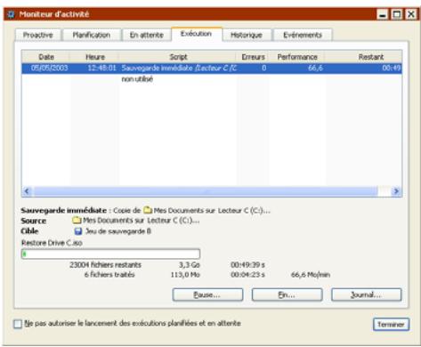Viewport: 421px width, 347px height.
Task: Select the Exécution tab
Action: click(x=196, y=34)
